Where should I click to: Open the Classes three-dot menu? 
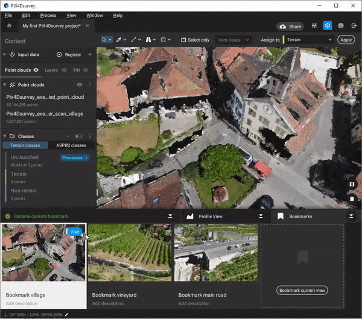pos(90,136)
